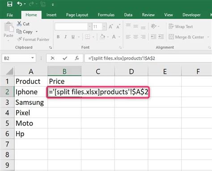Select cell A3 containing Samsung
Viewport: 212px width, 171px height.
(x=31, y=102)
